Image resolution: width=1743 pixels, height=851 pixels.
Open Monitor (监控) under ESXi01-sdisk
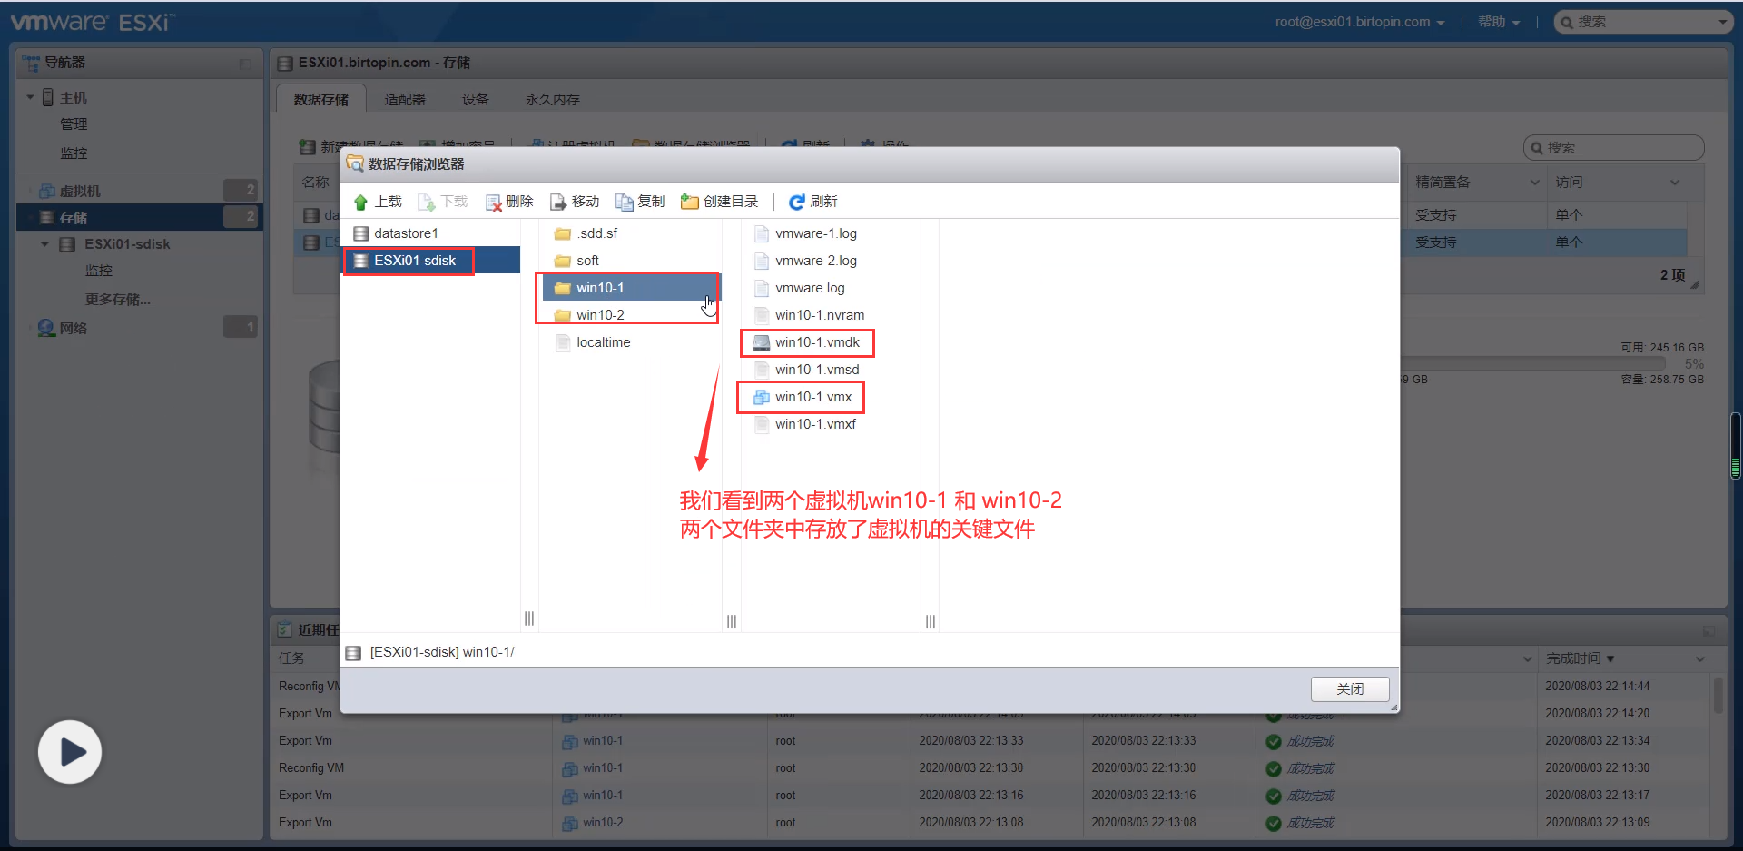pos(99,271)
